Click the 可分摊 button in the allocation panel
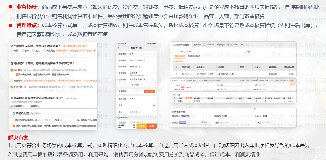Viewport: 326px width, 160px height. pos(204,122)
